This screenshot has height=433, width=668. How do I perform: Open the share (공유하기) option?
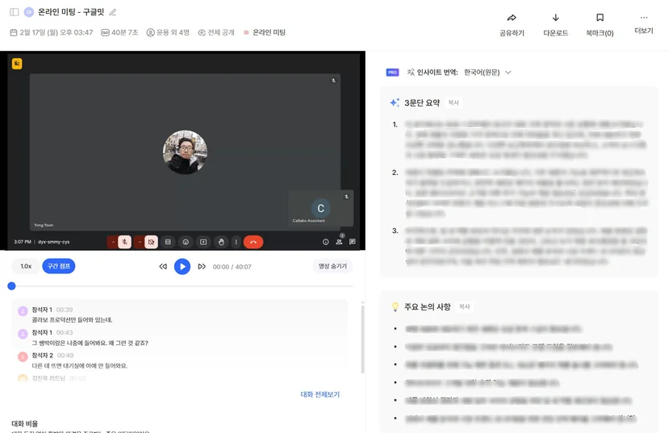tap(511, 25)
